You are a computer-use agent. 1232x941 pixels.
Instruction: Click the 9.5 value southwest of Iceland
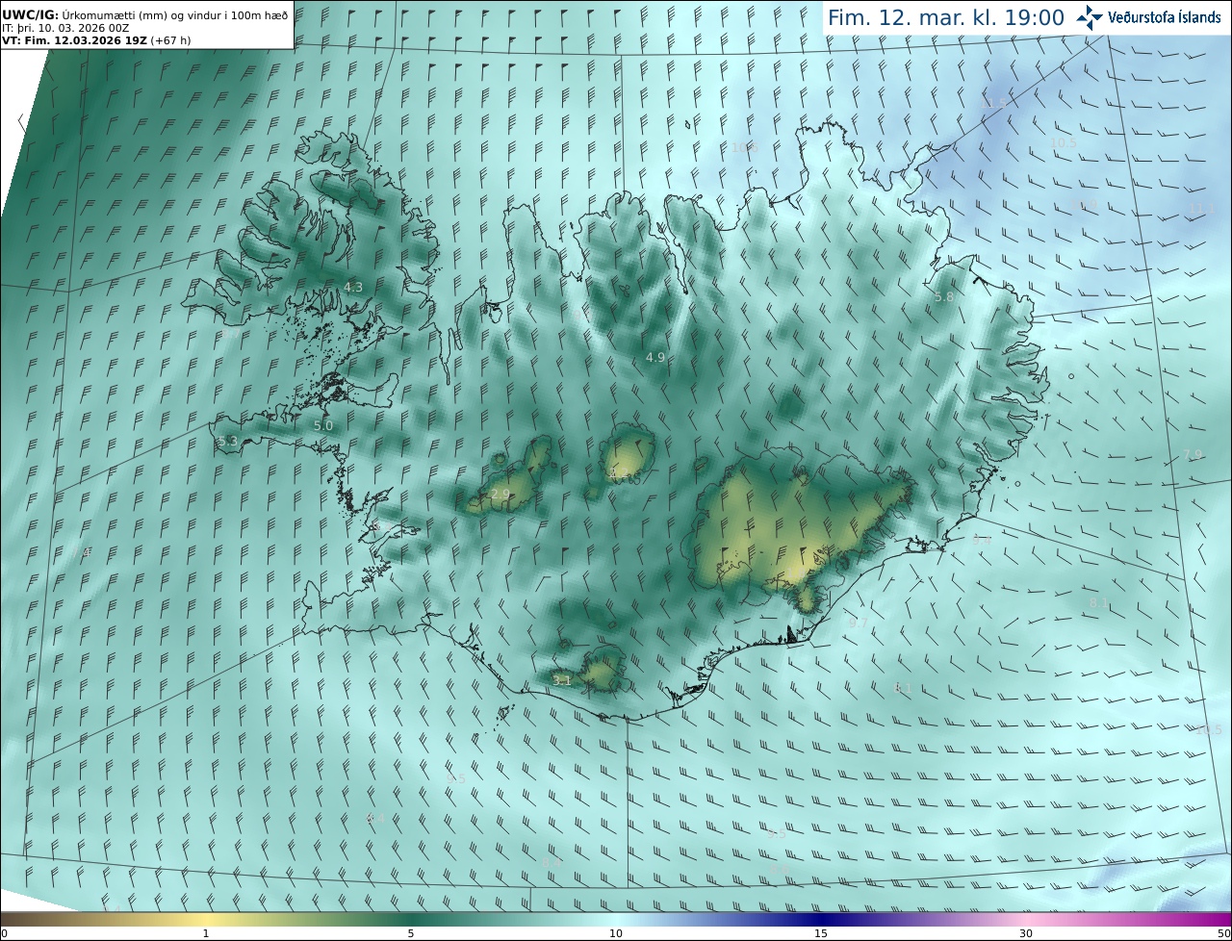coord(456,778)
